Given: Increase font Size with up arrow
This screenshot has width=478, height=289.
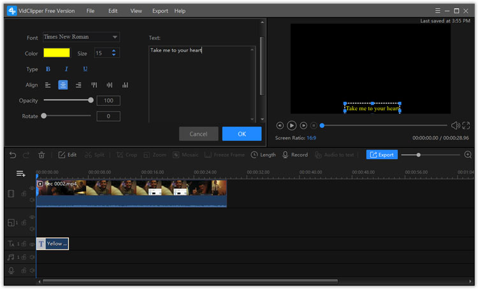Looking at the screenshot, I should coord(113,51).
